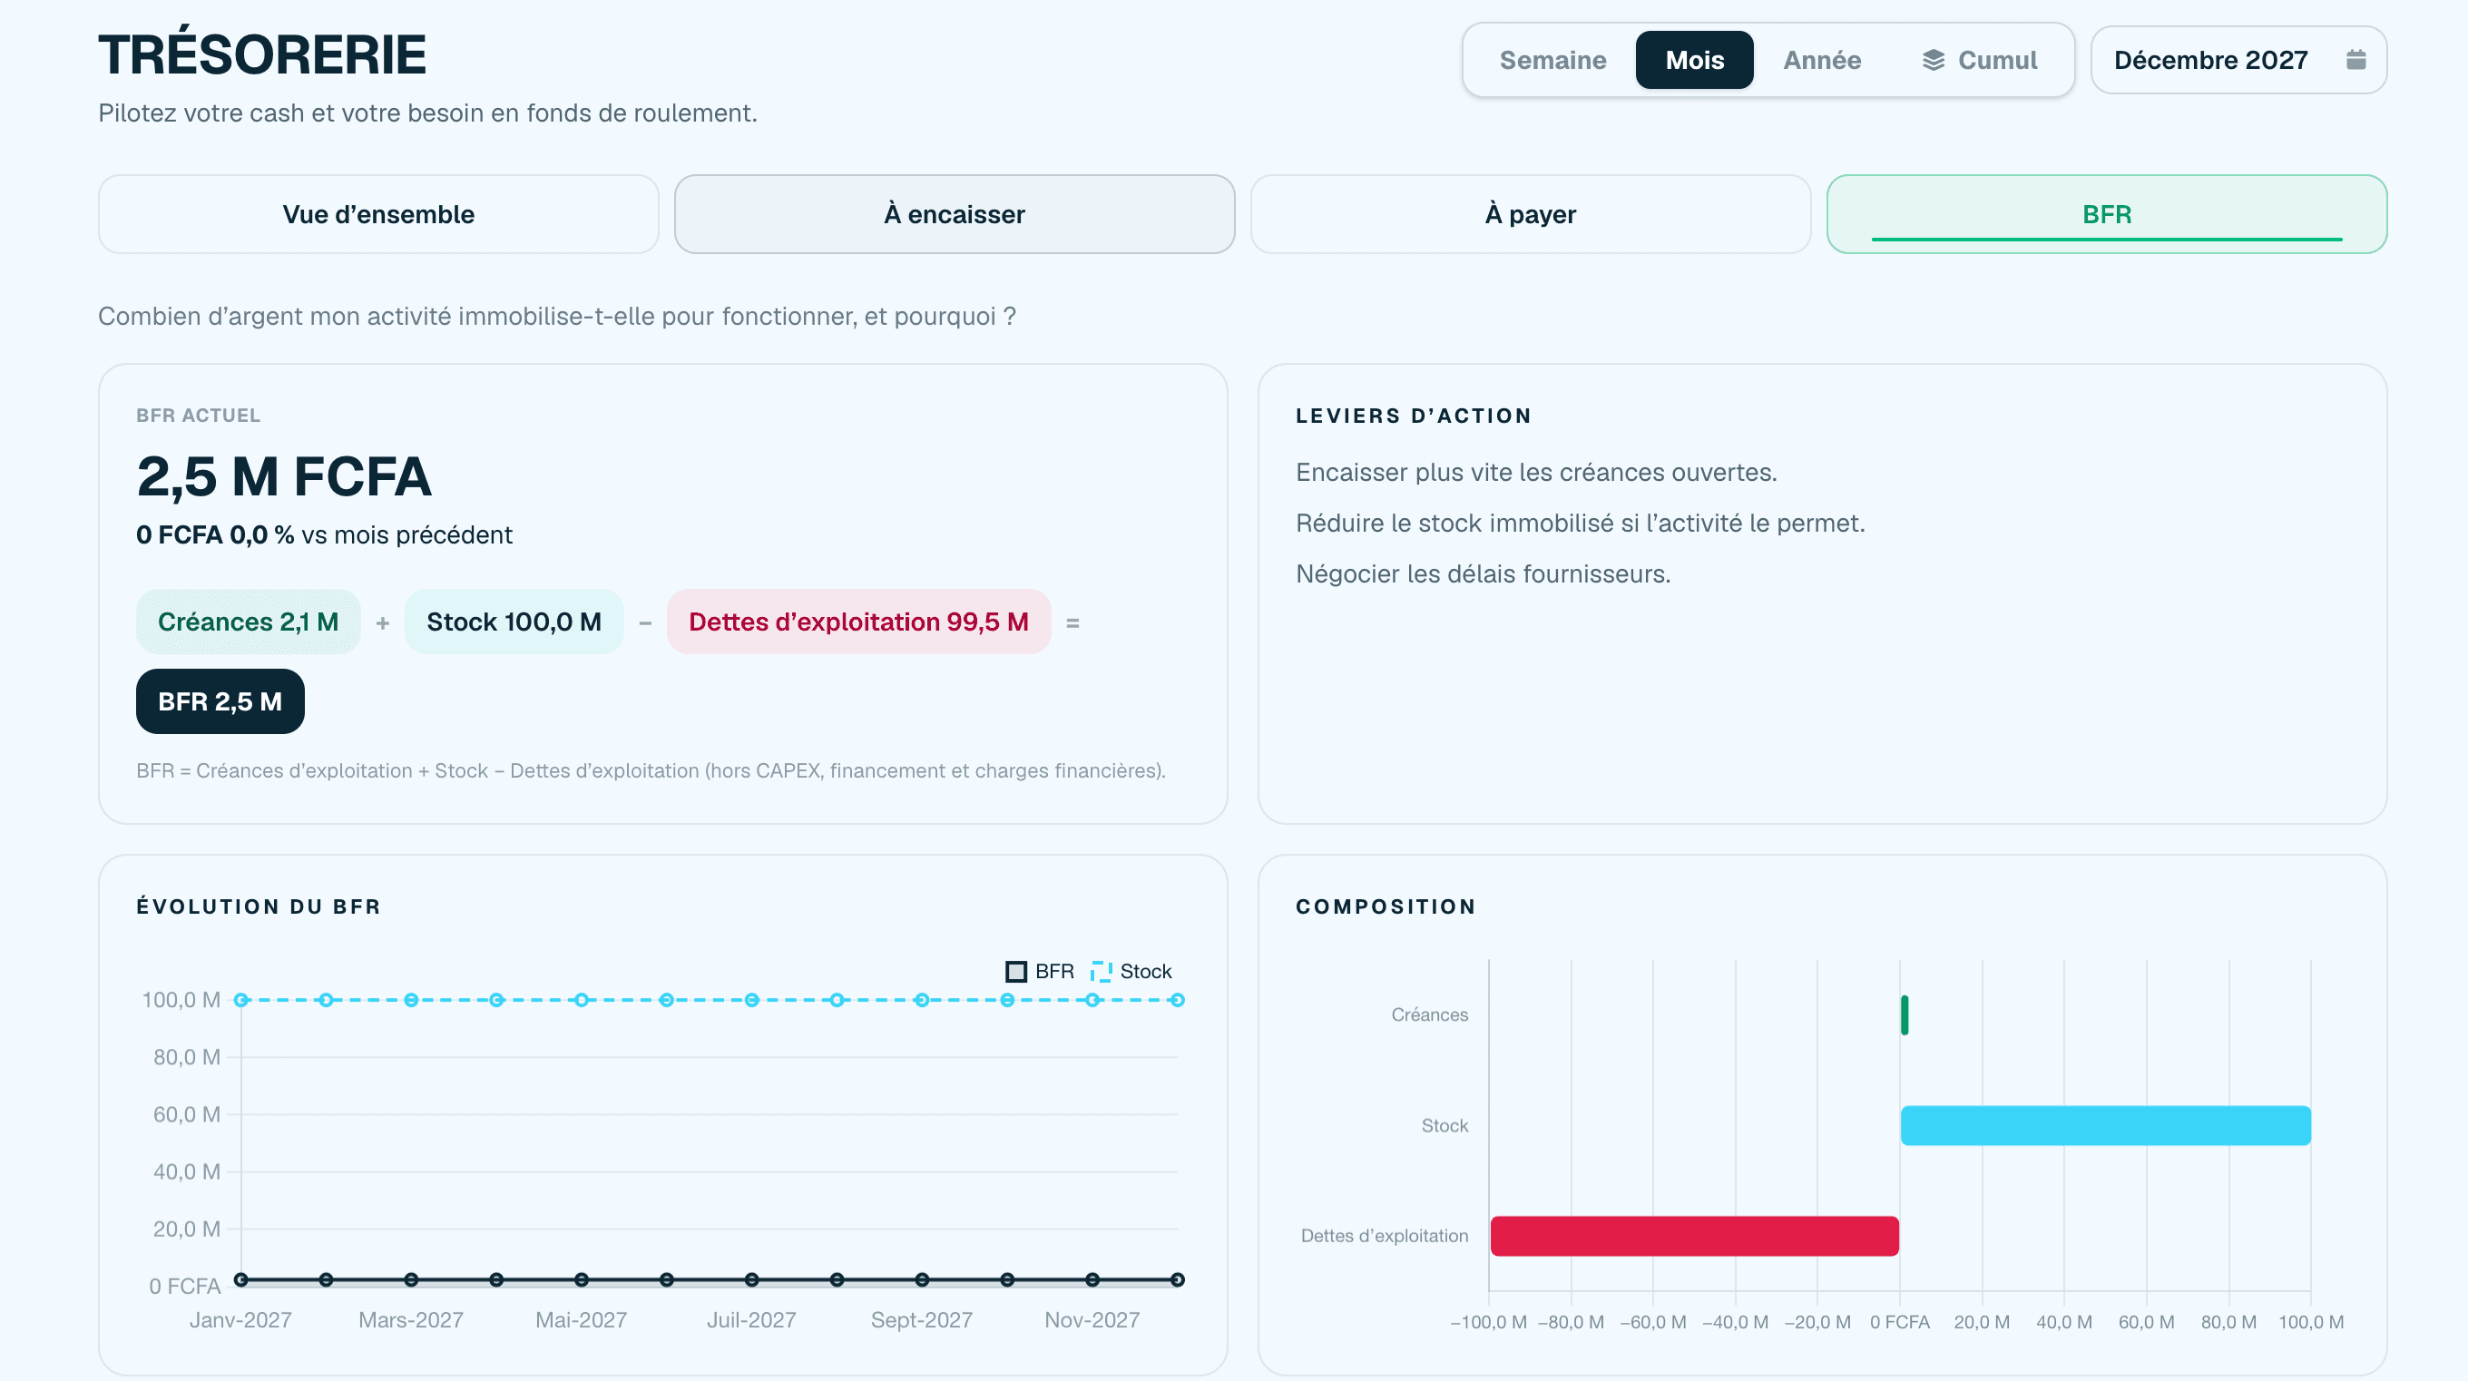
Task: Toggle BFR series in chart legend
Action: (1041, 971)
